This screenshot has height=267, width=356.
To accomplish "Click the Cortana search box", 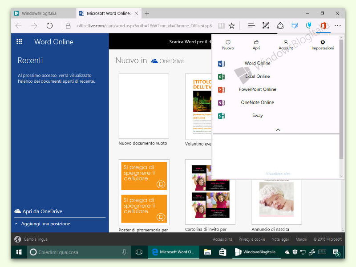I will pos(79,252).
